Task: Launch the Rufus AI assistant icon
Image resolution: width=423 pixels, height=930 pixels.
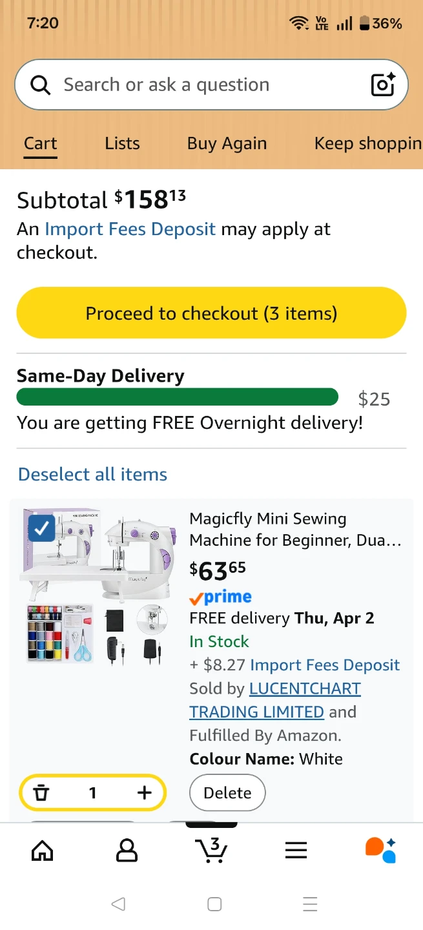Action: (380, 851)
